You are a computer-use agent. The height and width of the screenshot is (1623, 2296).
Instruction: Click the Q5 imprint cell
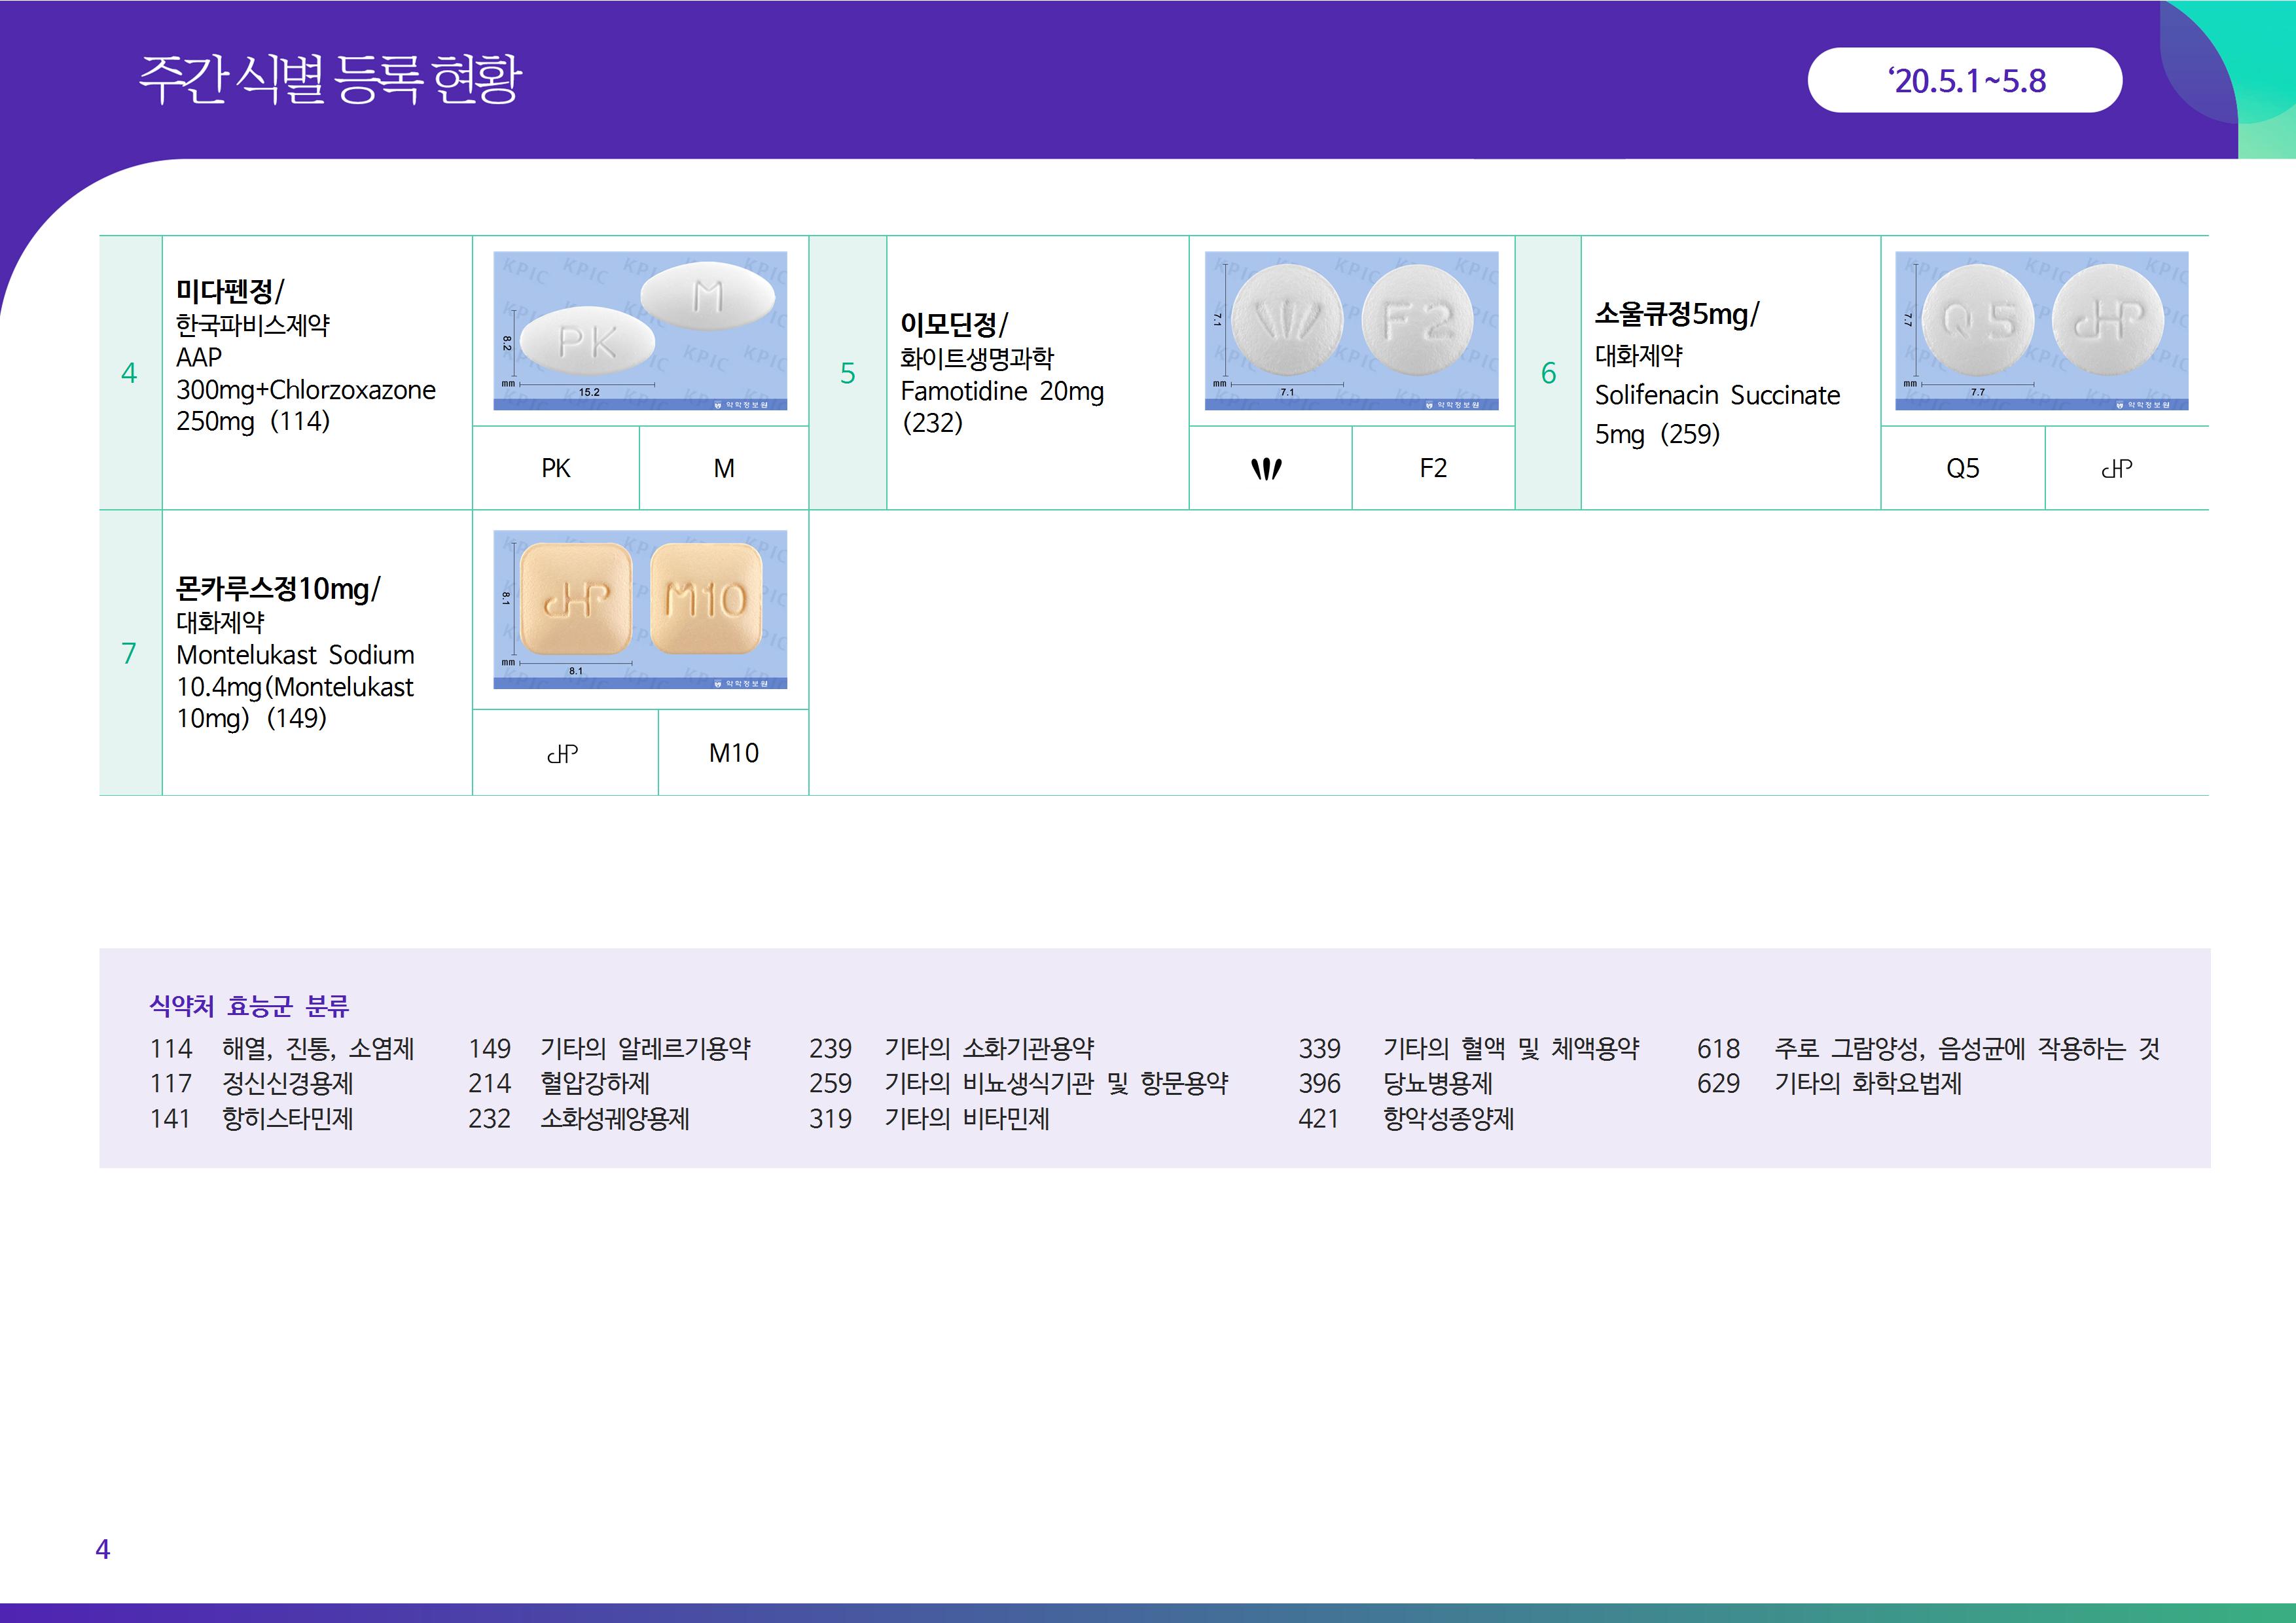point(1962,468)
